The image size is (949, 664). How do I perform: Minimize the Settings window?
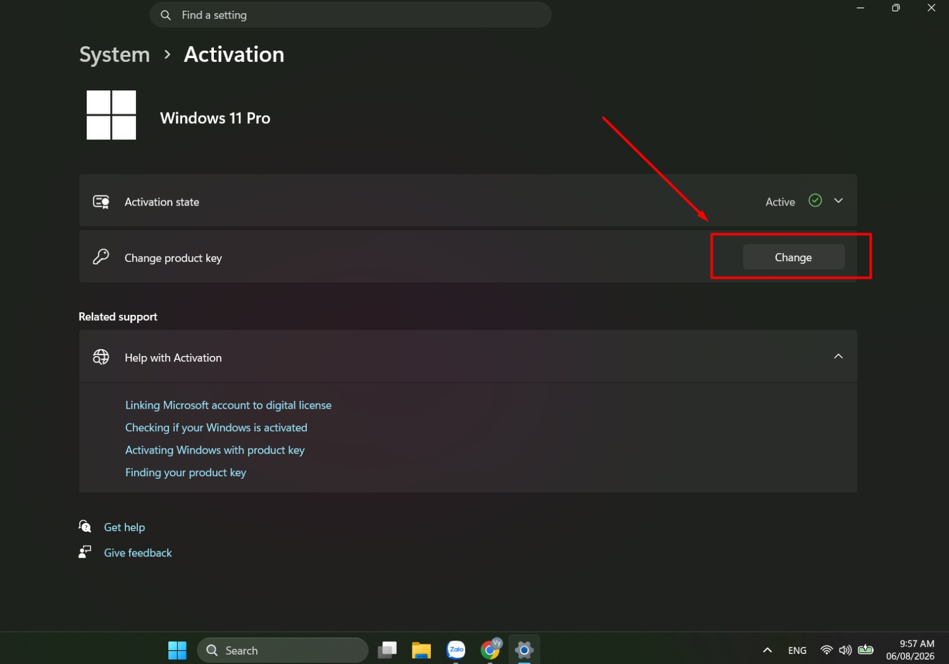pos(860,8)
